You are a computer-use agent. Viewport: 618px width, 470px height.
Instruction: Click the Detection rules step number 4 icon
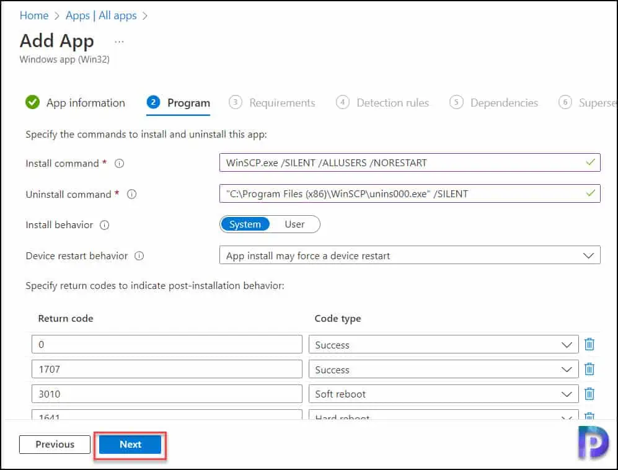(343, 102)
